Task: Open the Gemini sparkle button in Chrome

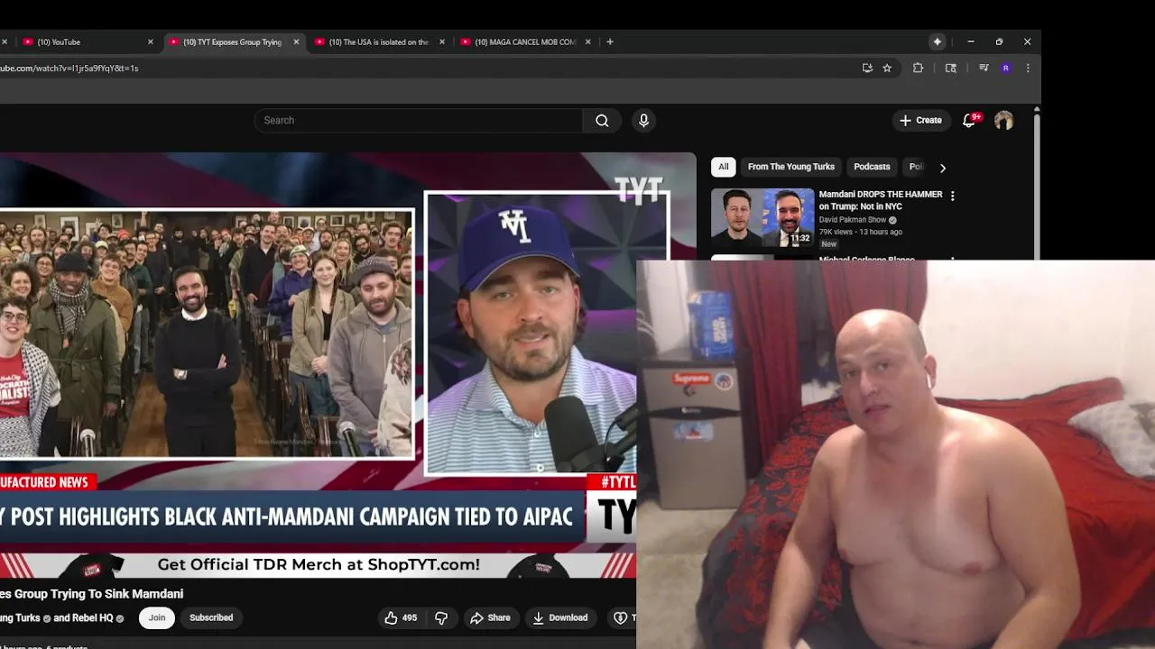Action: click(x=938, y=41)
